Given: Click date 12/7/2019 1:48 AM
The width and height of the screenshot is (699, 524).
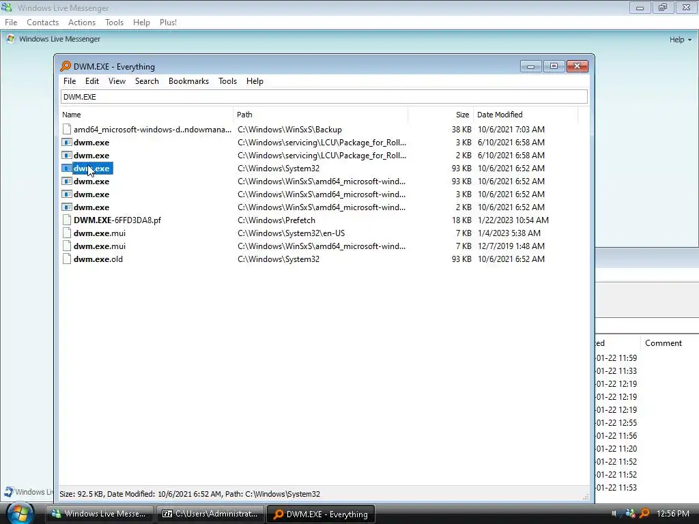Looking at the screenshot, I should [511, 246].
